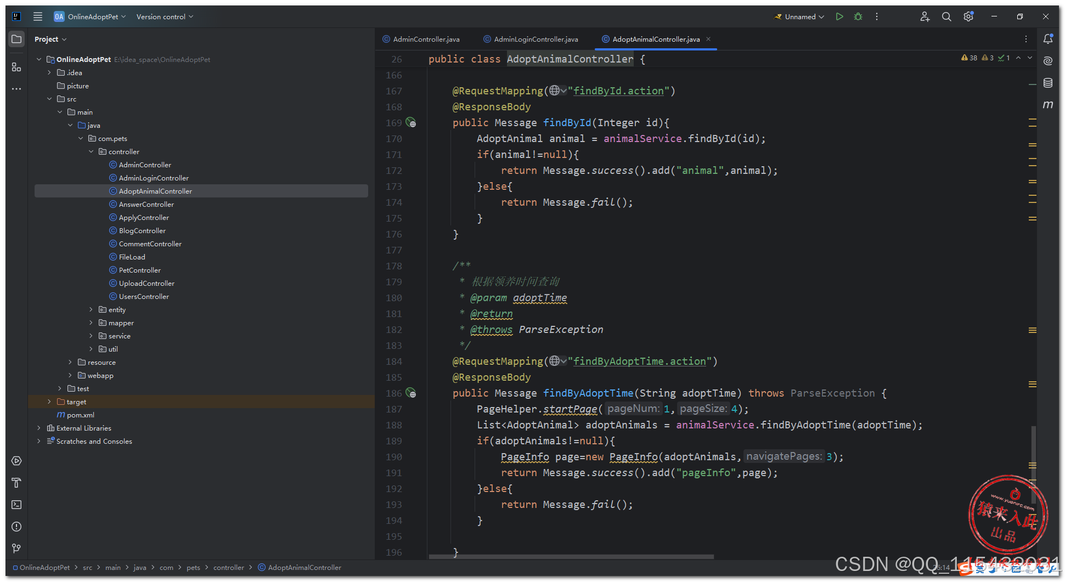
Task: Open OnlineAdoptPet project dropdown
Action: tap(90, 16)
